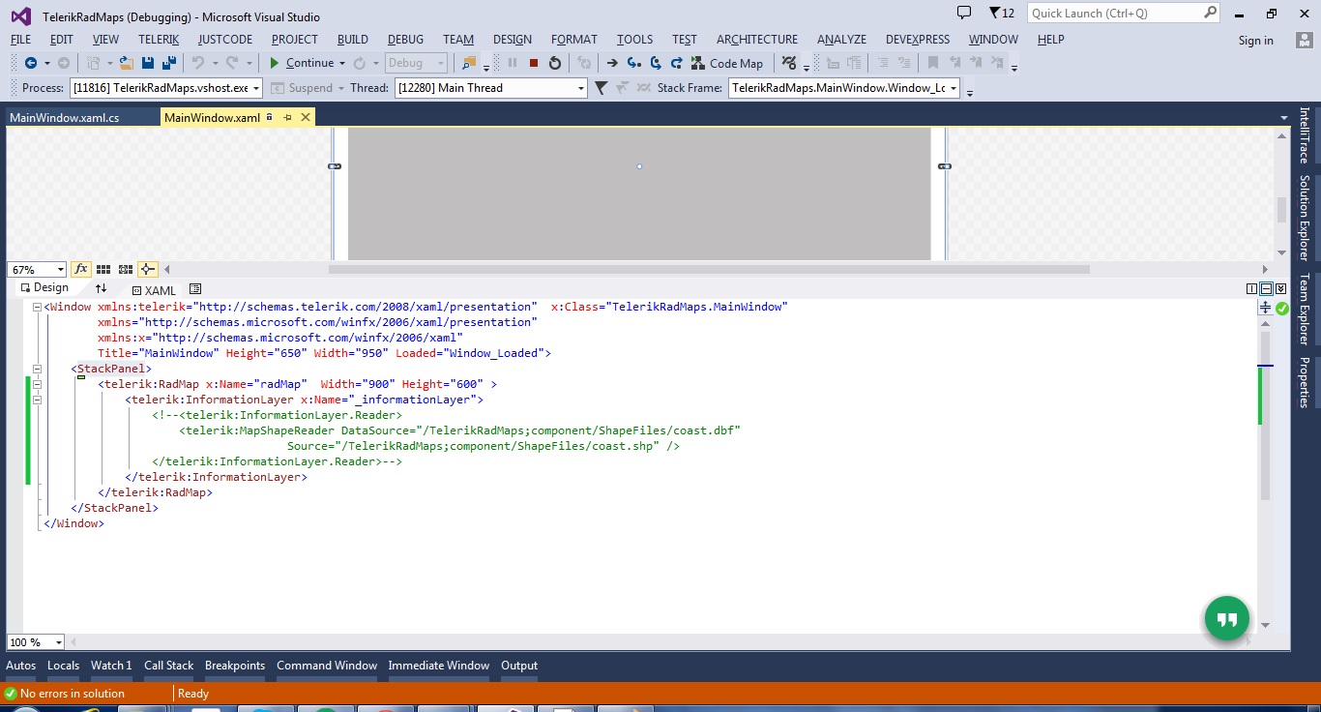Click the green feedback quote bubble
1321x712 pixels.
(1226, 618)
